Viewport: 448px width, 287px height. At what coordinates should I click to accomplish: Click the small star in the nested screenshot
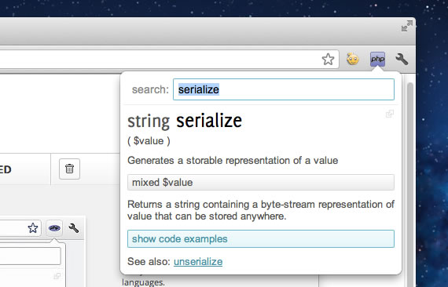[33, 228]
